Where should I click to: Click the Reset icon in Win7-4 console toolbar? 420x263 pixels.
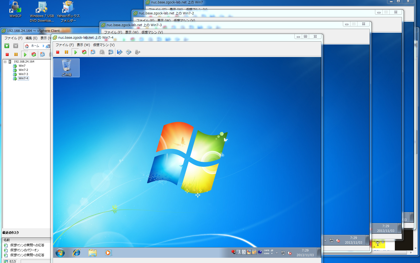84,52
